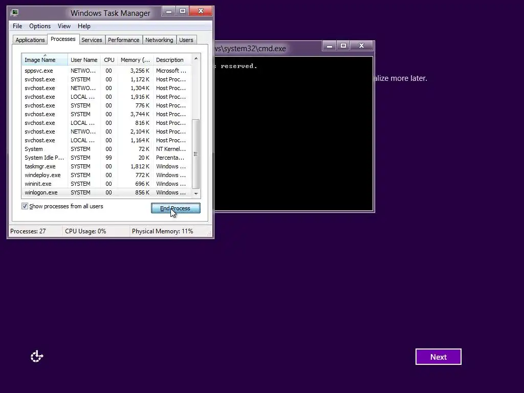Select the svchost.exe row using 3,744 K

[106, 114]
